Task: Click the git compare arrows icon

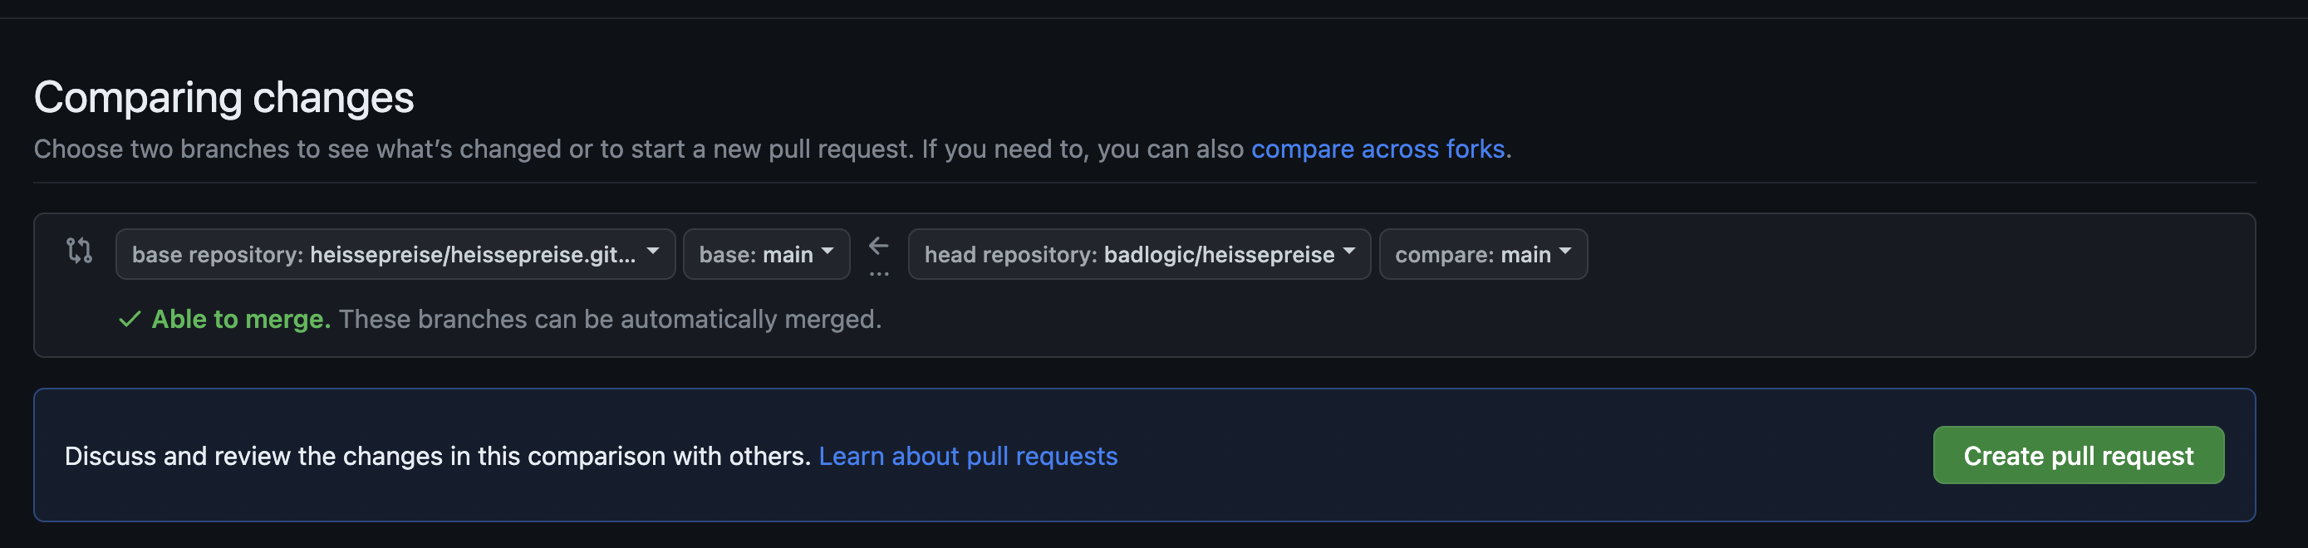Action: click(x=79, y=251)
